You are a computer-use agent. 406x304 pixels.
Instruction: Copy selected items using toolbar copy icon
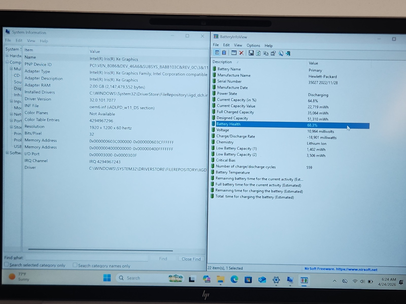[x=266, y=53]
